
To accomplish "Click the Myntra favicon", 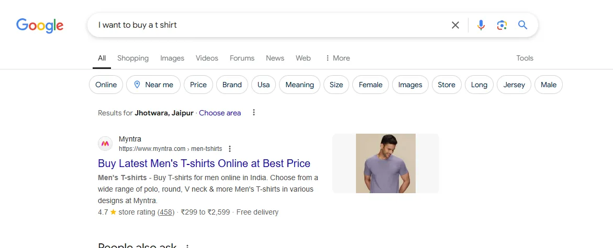I will click(105, 144).
